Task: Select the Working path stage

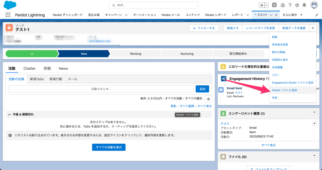Action: pos(135,54)
